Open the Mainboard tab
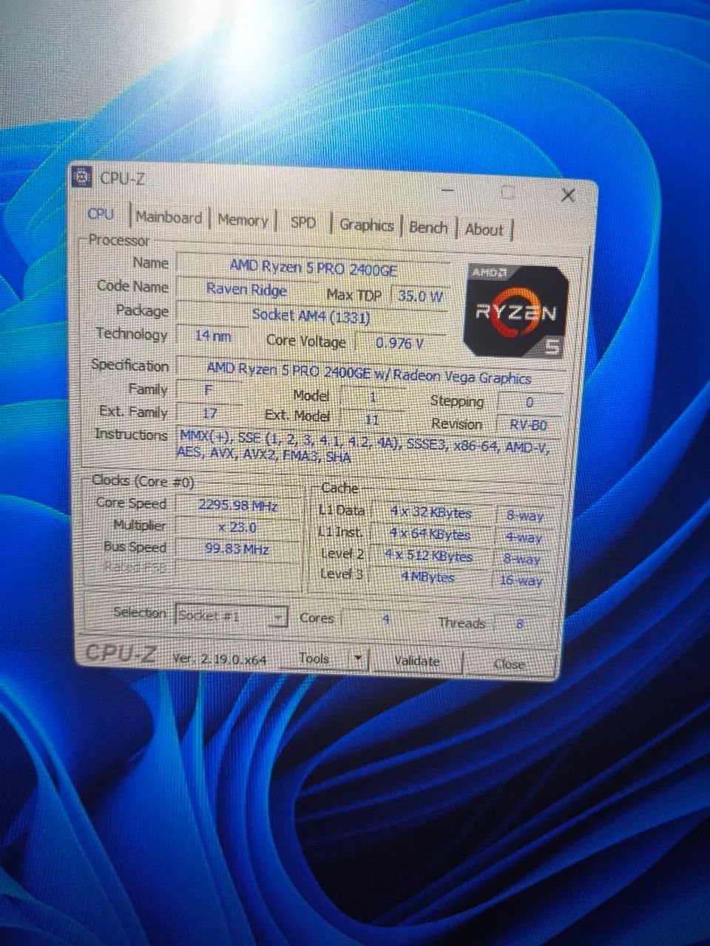 (x=169, y=218)
